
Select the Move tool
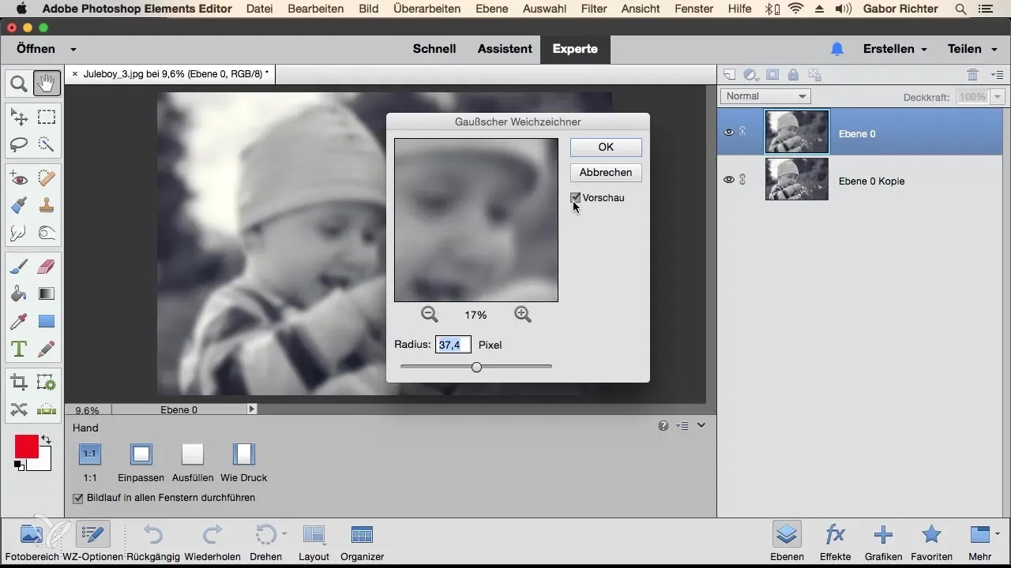point(19,118)
